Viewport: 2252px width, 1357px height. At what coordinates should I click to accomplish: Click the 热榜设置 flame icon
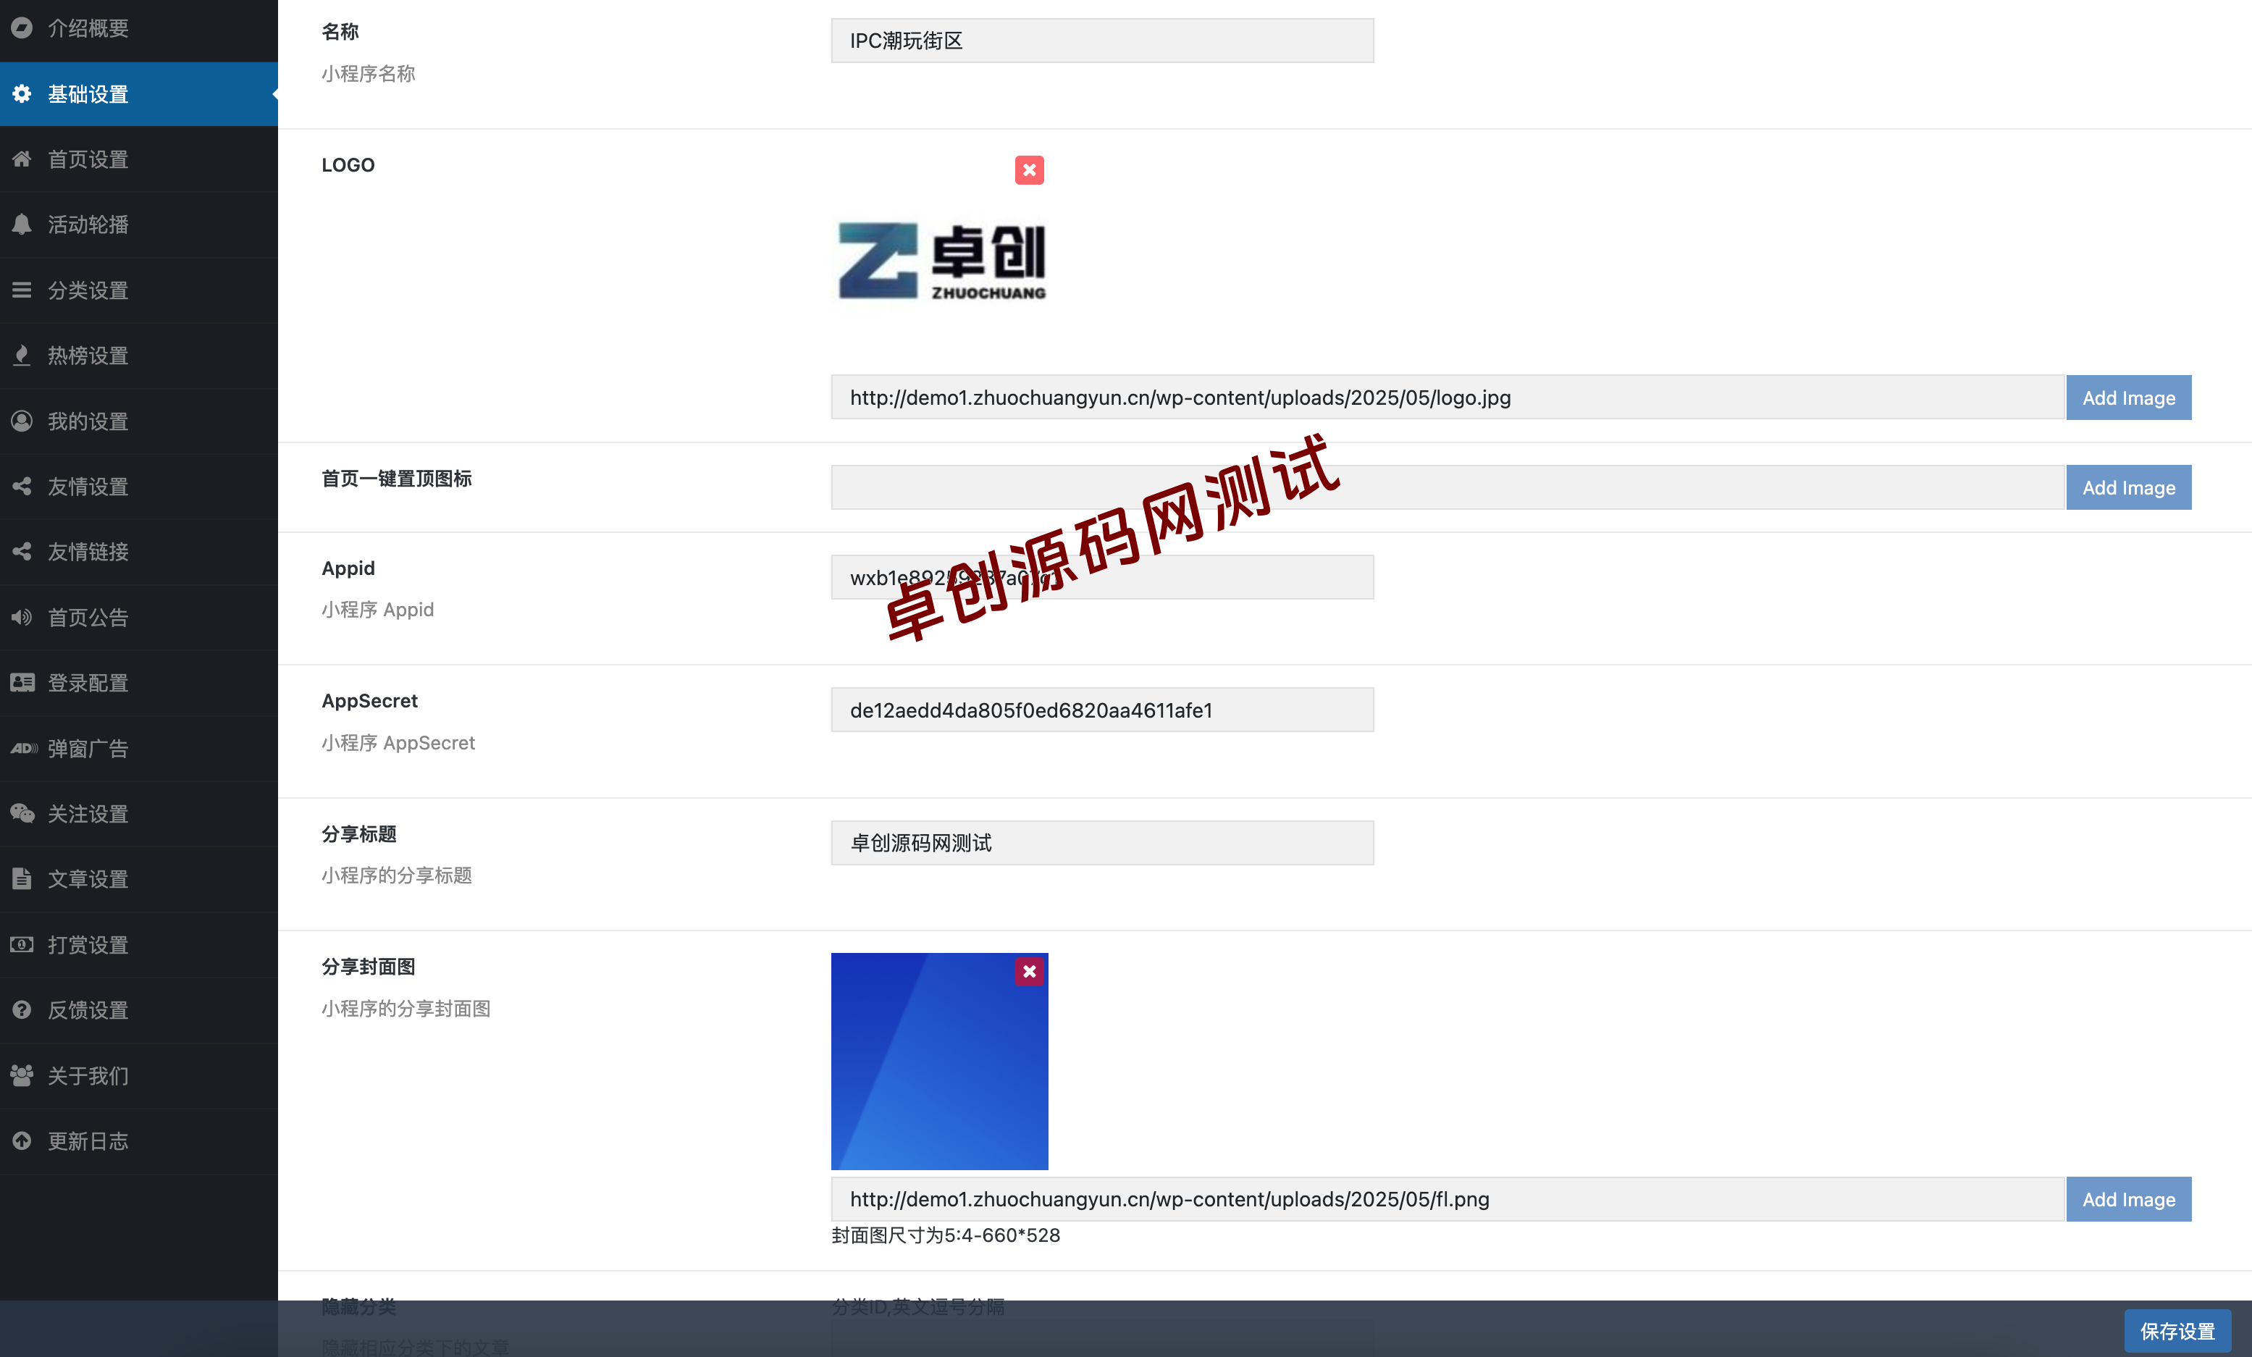click(22, 355)
